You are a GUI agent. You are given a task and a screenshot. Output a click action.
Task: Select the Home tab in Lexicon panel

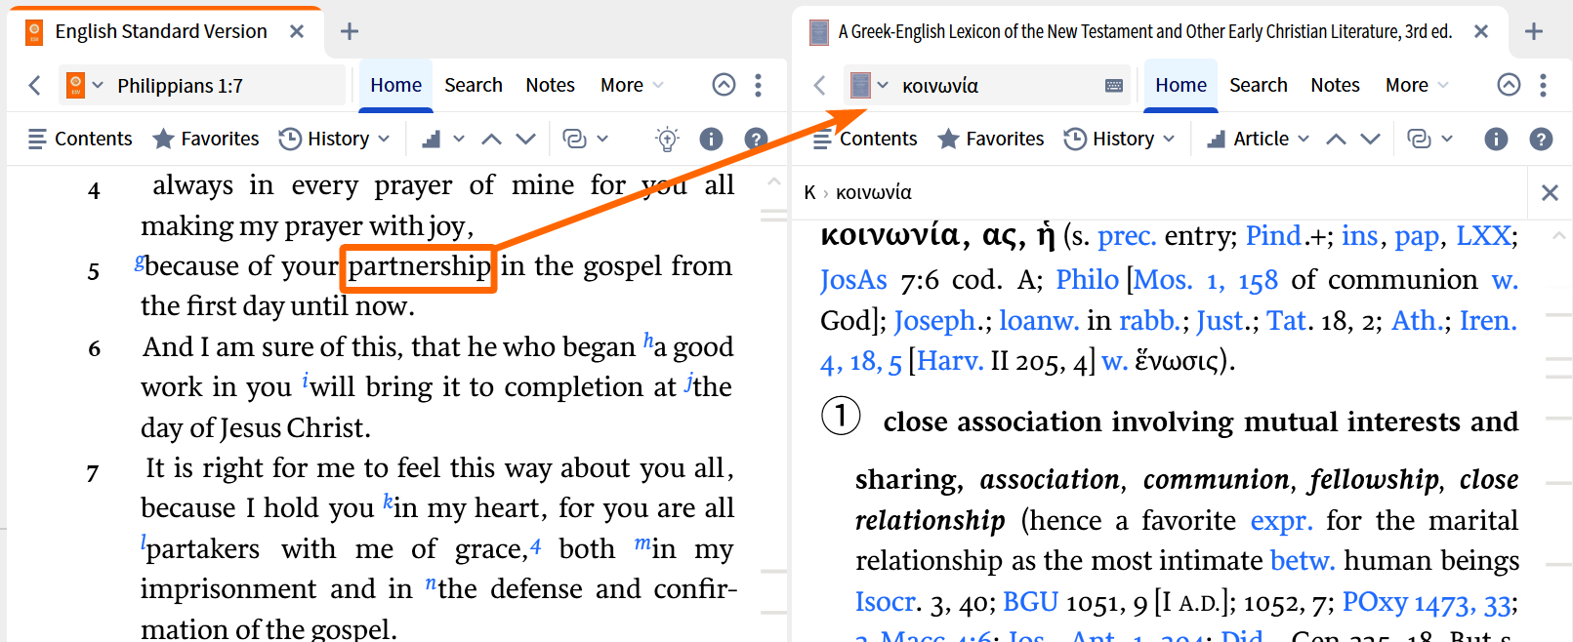[1180, 86]
